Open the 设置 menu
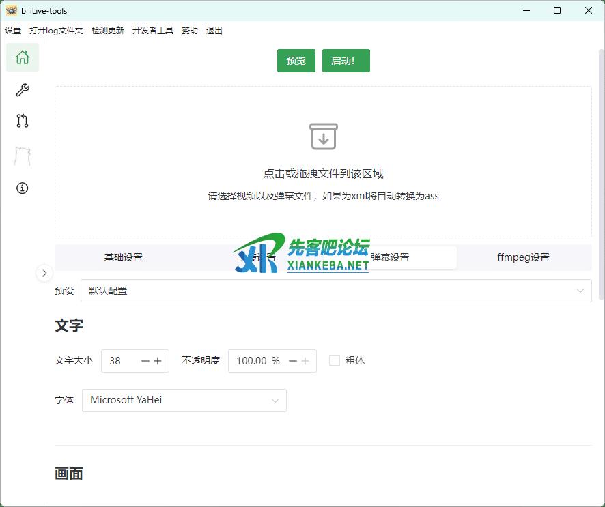The image size is (605, 507). pos(13,31)
